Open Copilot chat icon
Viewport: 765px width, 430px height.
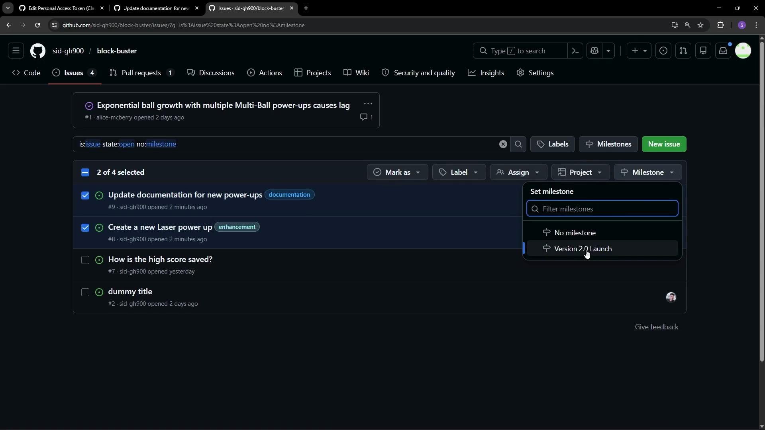pos(594,51)
